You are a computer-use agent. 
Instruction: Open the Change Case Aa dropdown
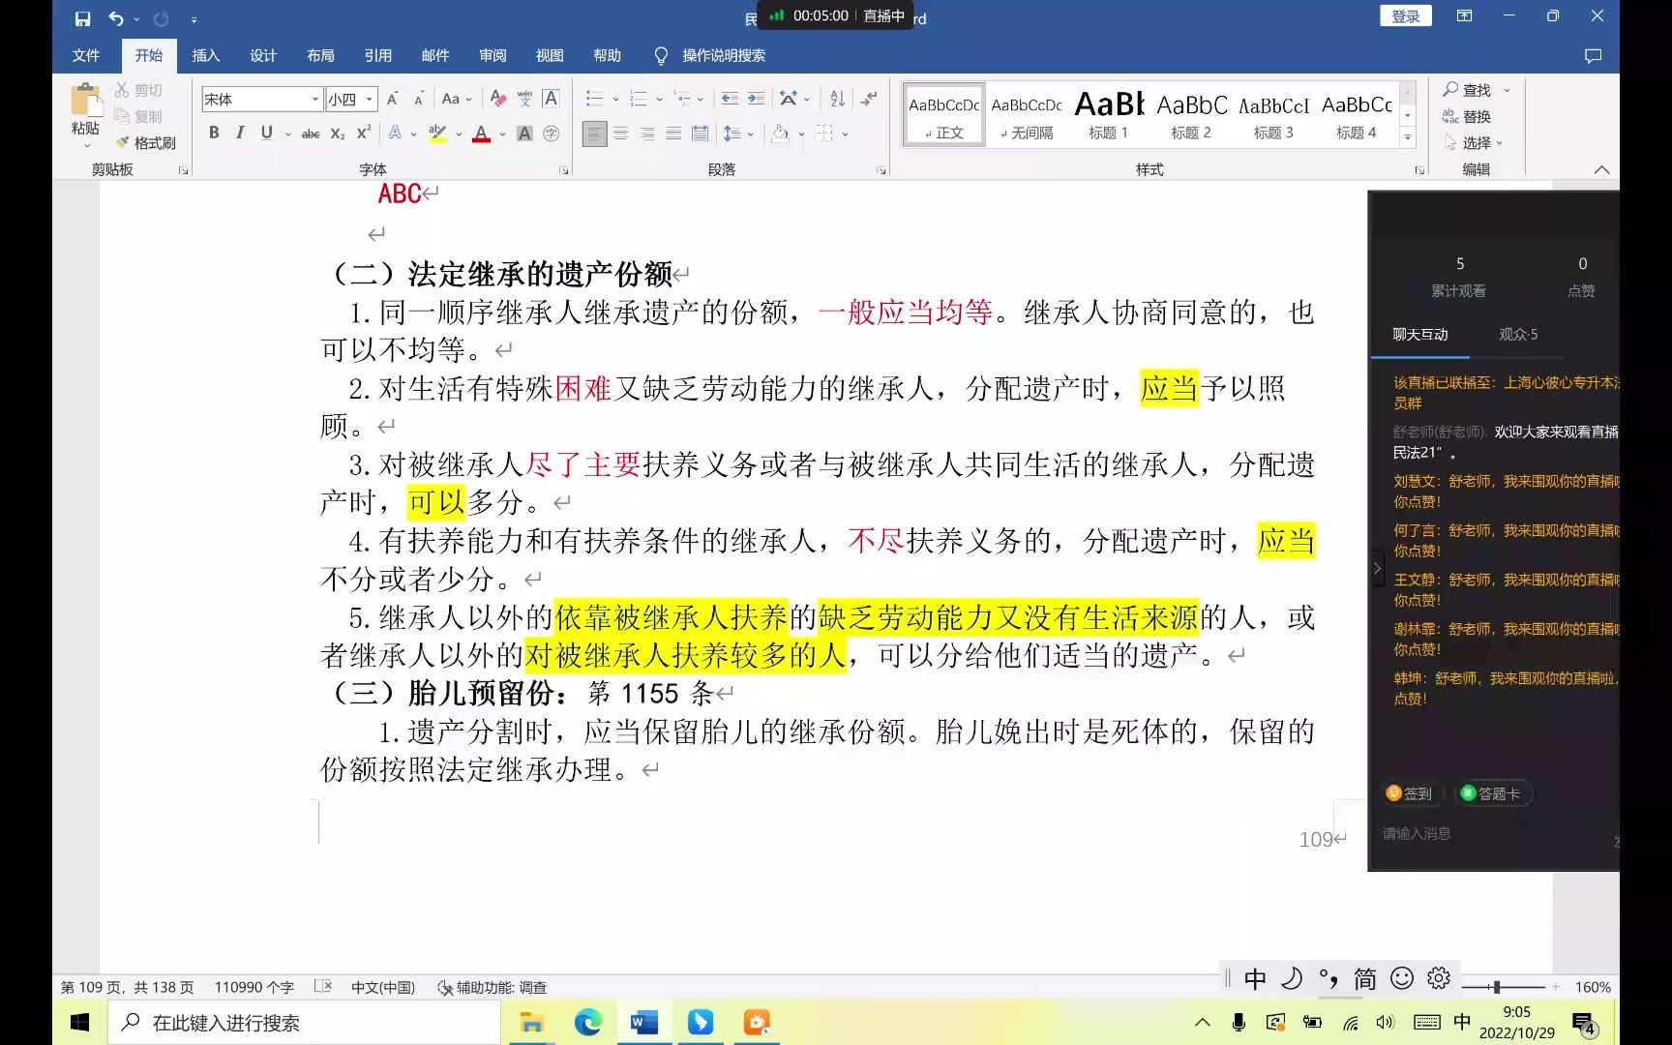pyautogui.click(x=457, y=99)
